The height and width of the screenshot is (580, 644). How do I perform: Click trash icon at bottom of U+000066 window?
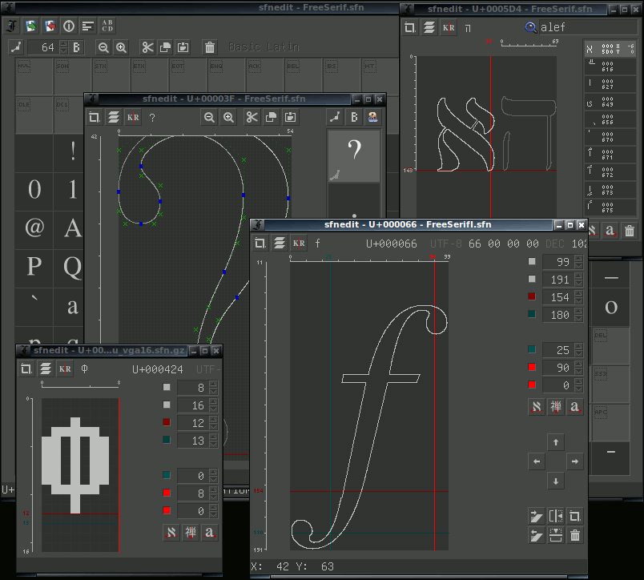(575, 535)
